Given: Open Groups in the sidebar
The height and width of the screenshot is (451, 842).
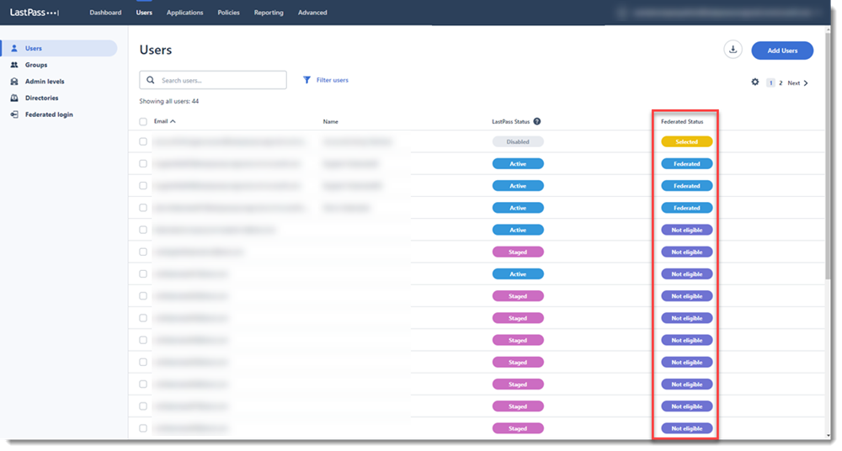Looking at the screenshot, I should tap(35, 65).
